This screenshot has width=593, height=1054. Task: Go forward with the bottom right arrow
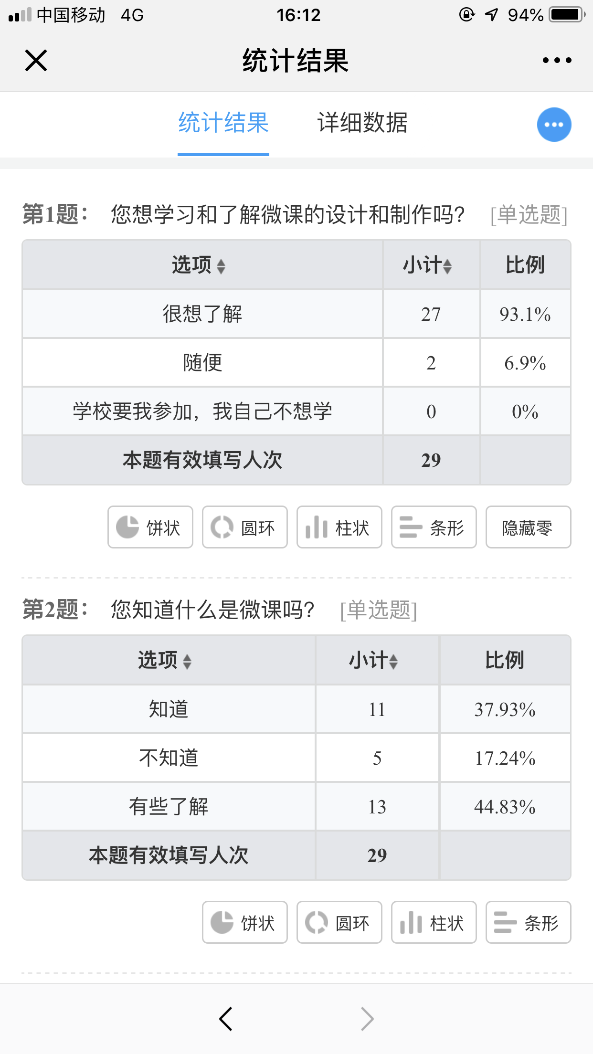click(x=367, y=1019)
